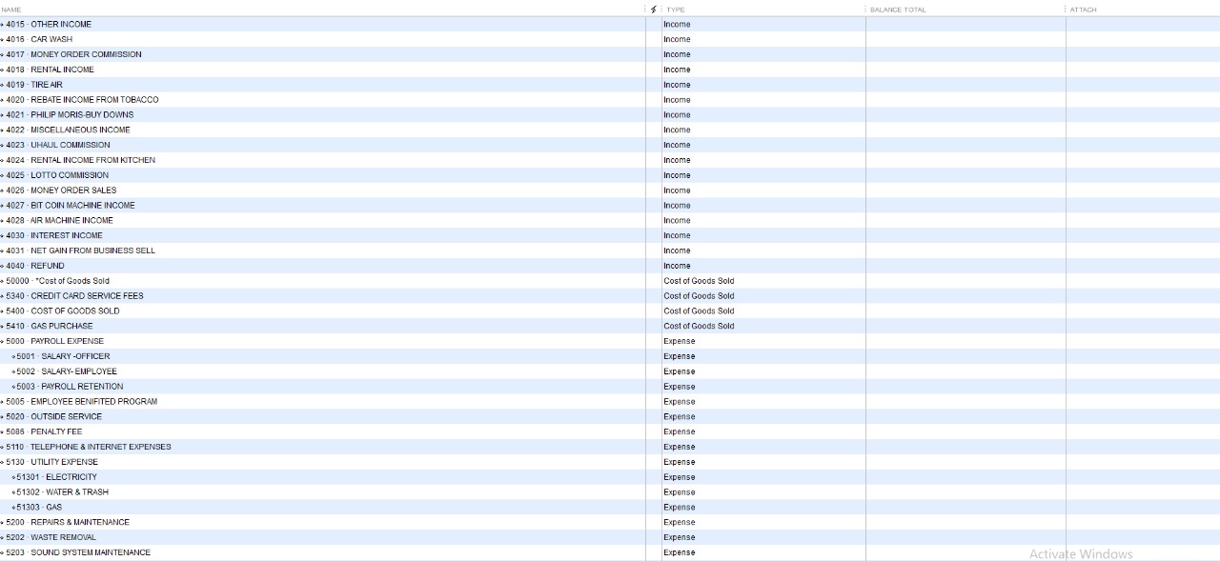The height and width of the screenshot is (561, 1220).
Task: Sort list by the TYPE column header
Action: coord(676,10)
